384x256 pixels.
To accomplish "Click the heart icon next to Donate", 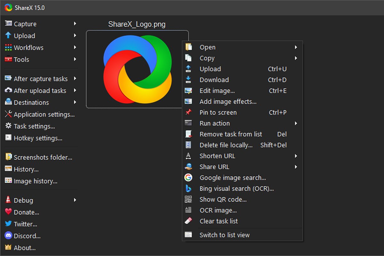I will tap(8, 212).
